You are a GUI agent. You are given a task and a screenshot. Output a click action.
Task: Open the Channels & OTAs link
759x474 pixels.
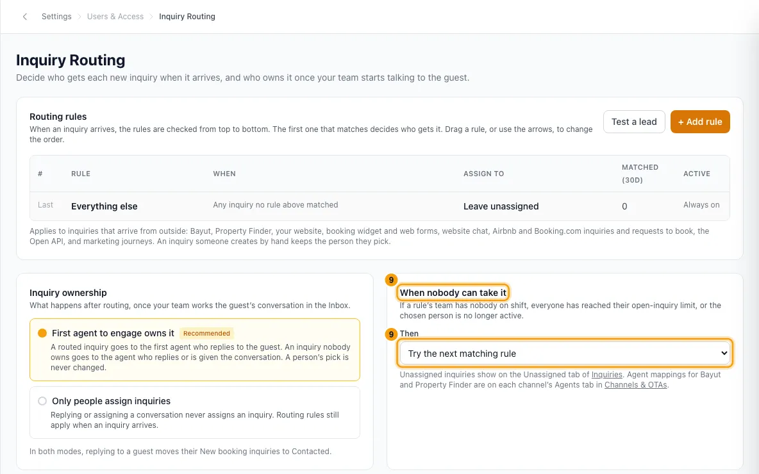tap(635, 385)
